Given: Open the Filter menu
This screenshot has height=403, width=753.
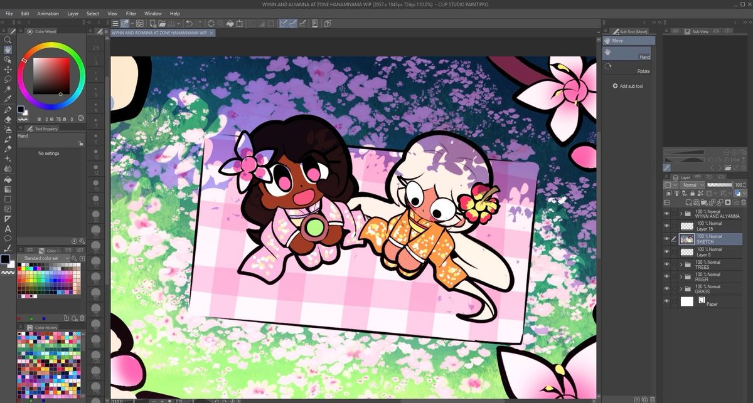Looking at the screenshot, I should pos(131,13).
